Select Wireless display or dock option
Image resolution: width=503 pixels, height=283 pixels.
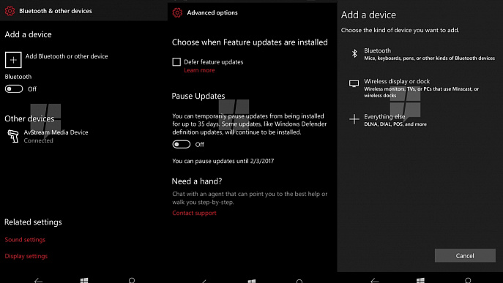(x=420, y=88)
